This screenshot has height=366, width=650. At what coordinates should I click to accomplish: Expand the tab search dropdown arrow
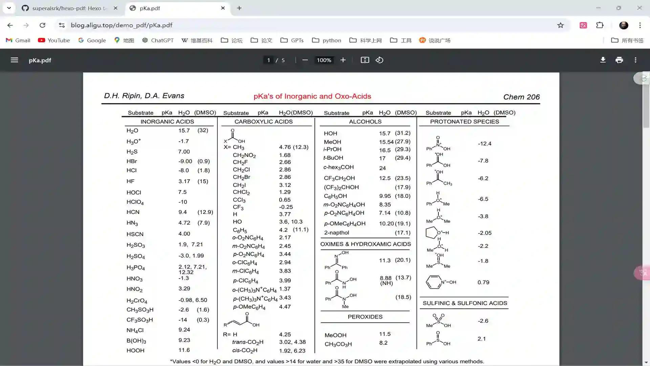tap(9, 8)
